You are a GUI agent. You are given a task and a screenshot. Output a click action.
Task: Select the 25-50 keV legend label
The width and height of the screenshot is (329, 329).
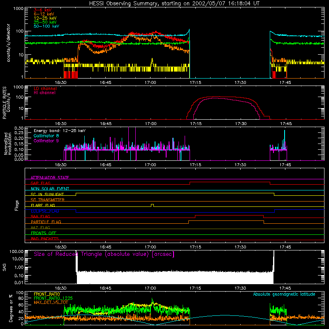pyautogui.click(x=45, y=22)
